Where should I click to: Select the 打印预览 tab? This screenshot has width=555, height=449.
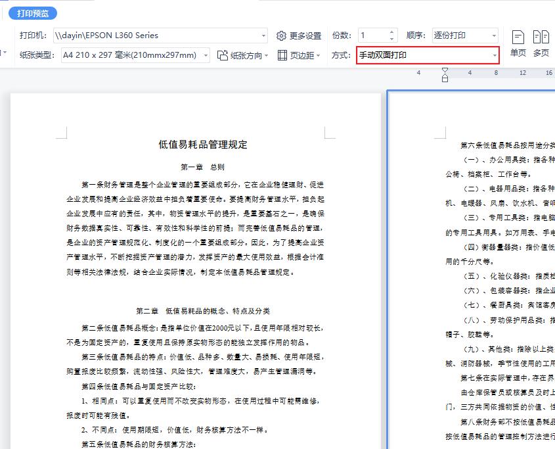(32, 12)
